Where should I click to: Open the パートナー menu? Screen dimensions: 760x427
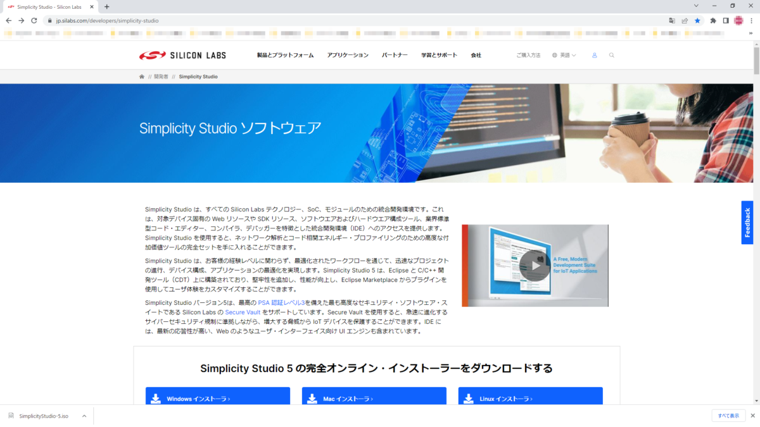click(x=395, y=55)
